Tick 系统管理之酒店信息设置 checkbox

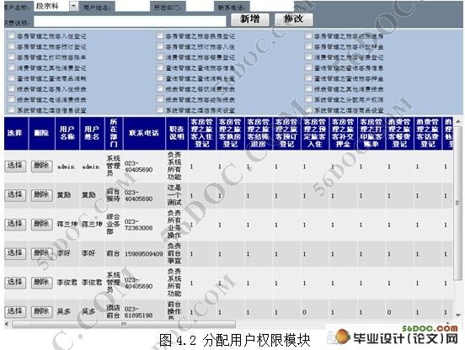coord(11,110)
